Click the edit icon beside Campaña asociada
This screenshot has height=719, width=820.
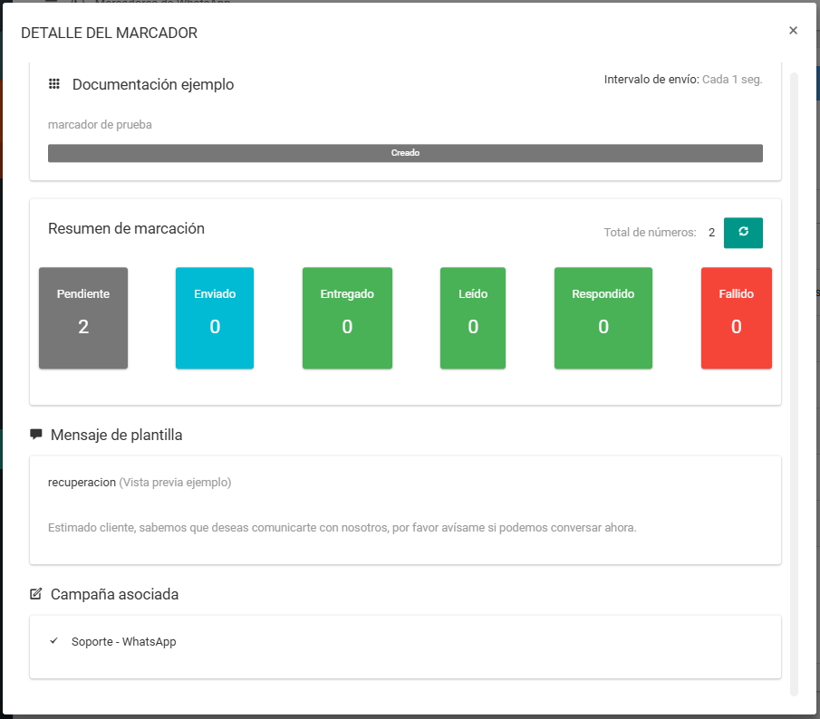36,595
